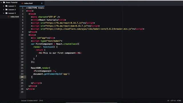This screenshot has height=103, width=183.
Task: Click the index.html file icon in tree
Action: point(9,17)
